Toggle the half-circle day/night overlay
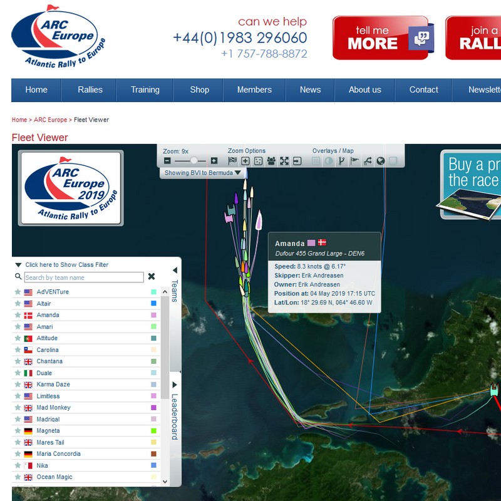This screenshot has height=501, width=501. pyautogui.click(x=328, y=161)
